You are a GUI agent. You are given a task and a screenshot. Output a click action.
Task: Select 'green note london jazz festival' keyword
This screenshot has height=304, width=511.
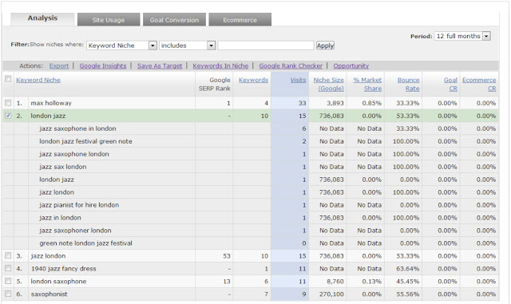[x=85, y=243]
